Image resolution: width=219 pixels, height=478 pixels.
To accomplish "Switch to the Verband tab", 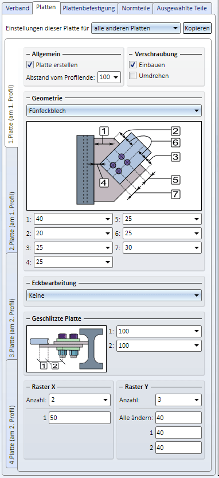I will 18,8.
